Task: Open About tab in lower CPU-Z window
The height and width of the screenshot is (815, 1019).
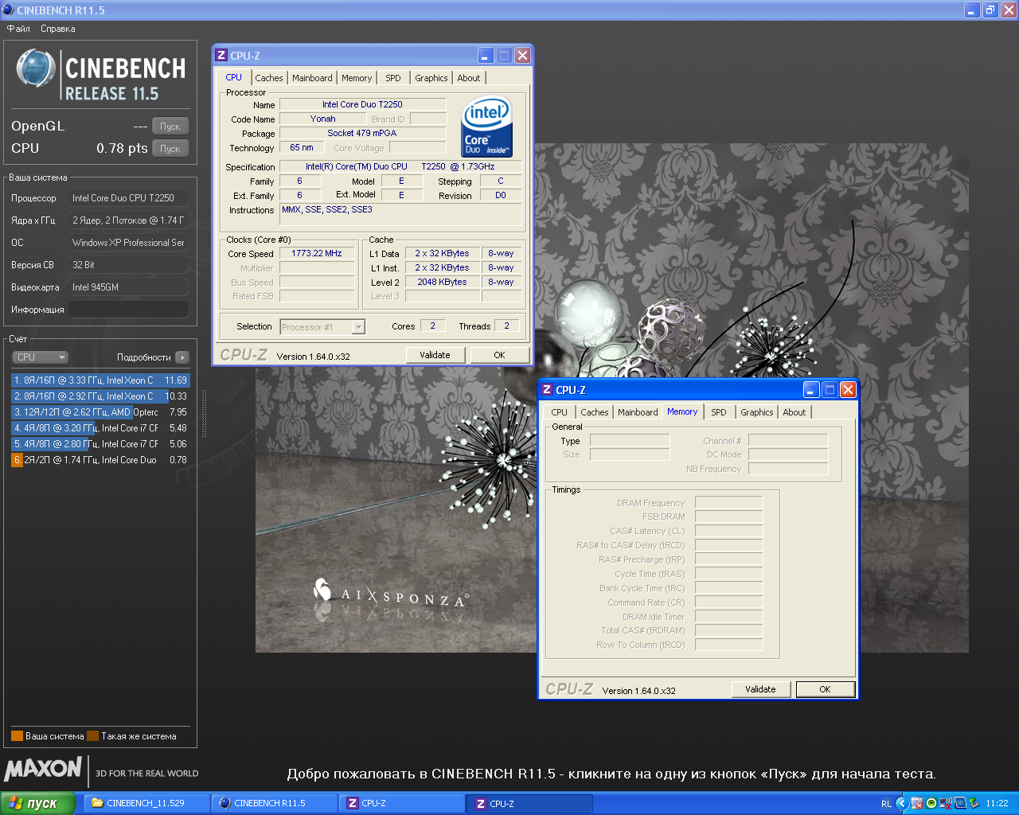Action: (795, 412)
